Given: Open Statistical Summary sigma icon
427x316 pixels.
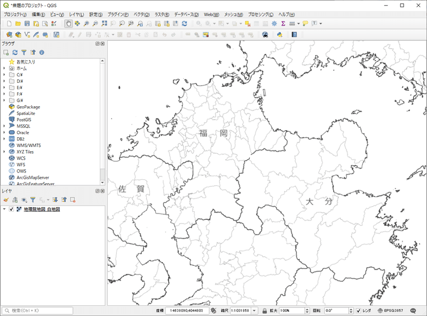Looking at the screenshot, I should (x=283, y=23).
